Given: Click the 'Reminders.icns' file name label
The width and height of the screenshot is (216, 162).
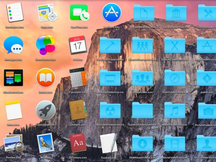Looking at the screenshot, I should (15, 27).
